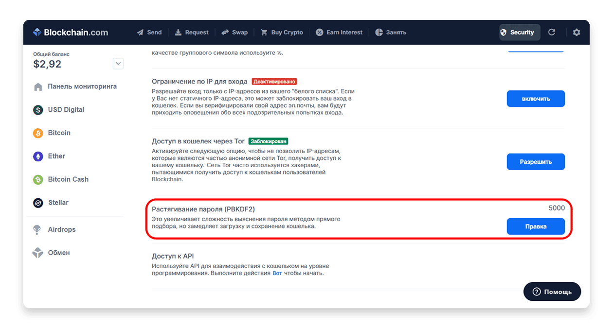Click the USD Digital coin icon

click(38, 110)
